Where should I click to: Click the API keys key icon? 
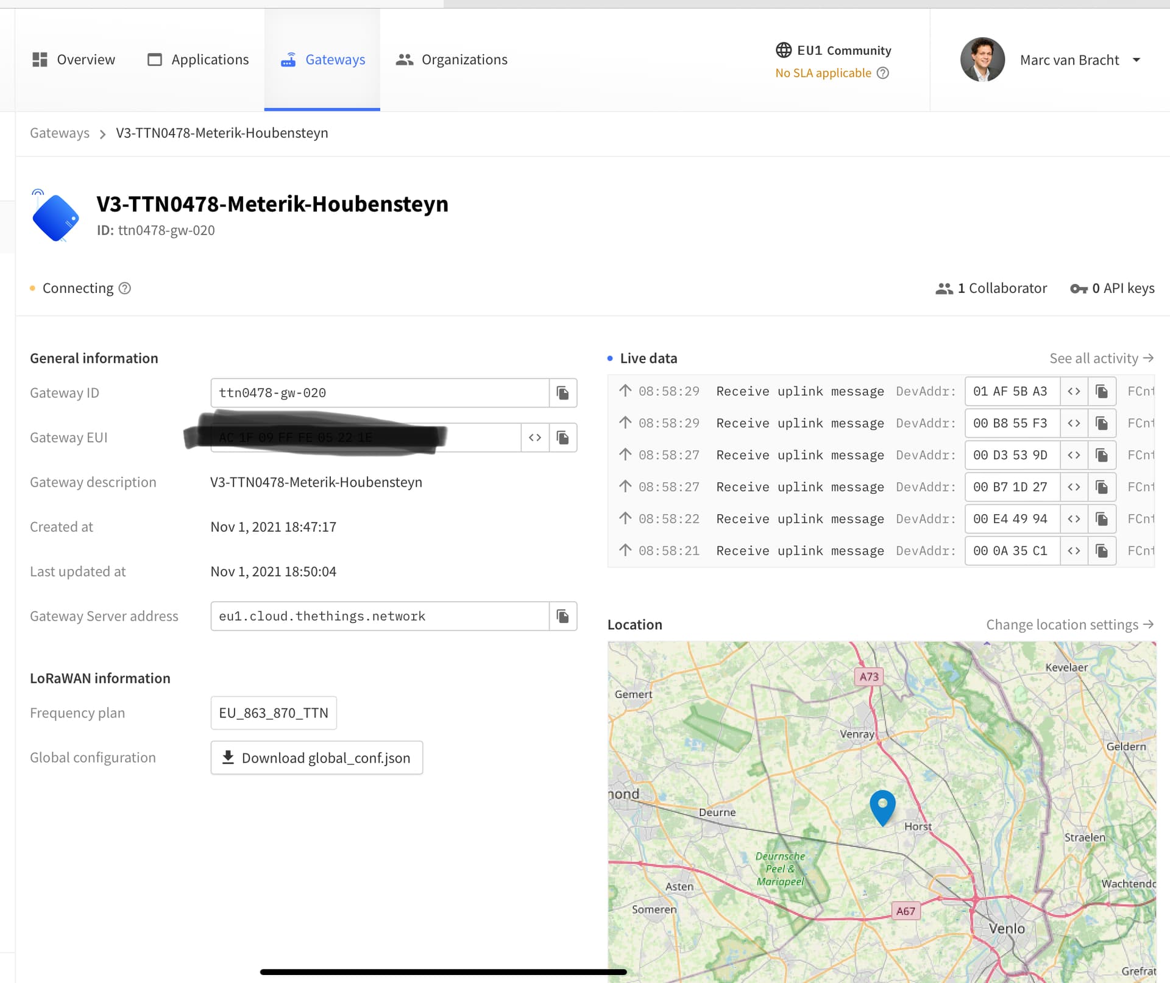point(1079,289)
